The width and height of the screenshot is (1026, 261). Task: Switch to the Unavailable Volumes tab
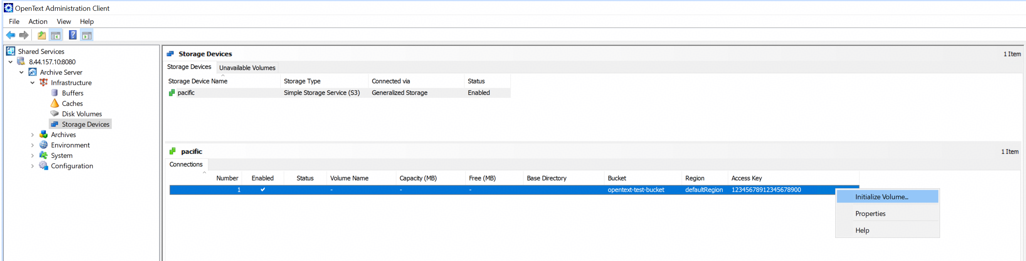247,68
